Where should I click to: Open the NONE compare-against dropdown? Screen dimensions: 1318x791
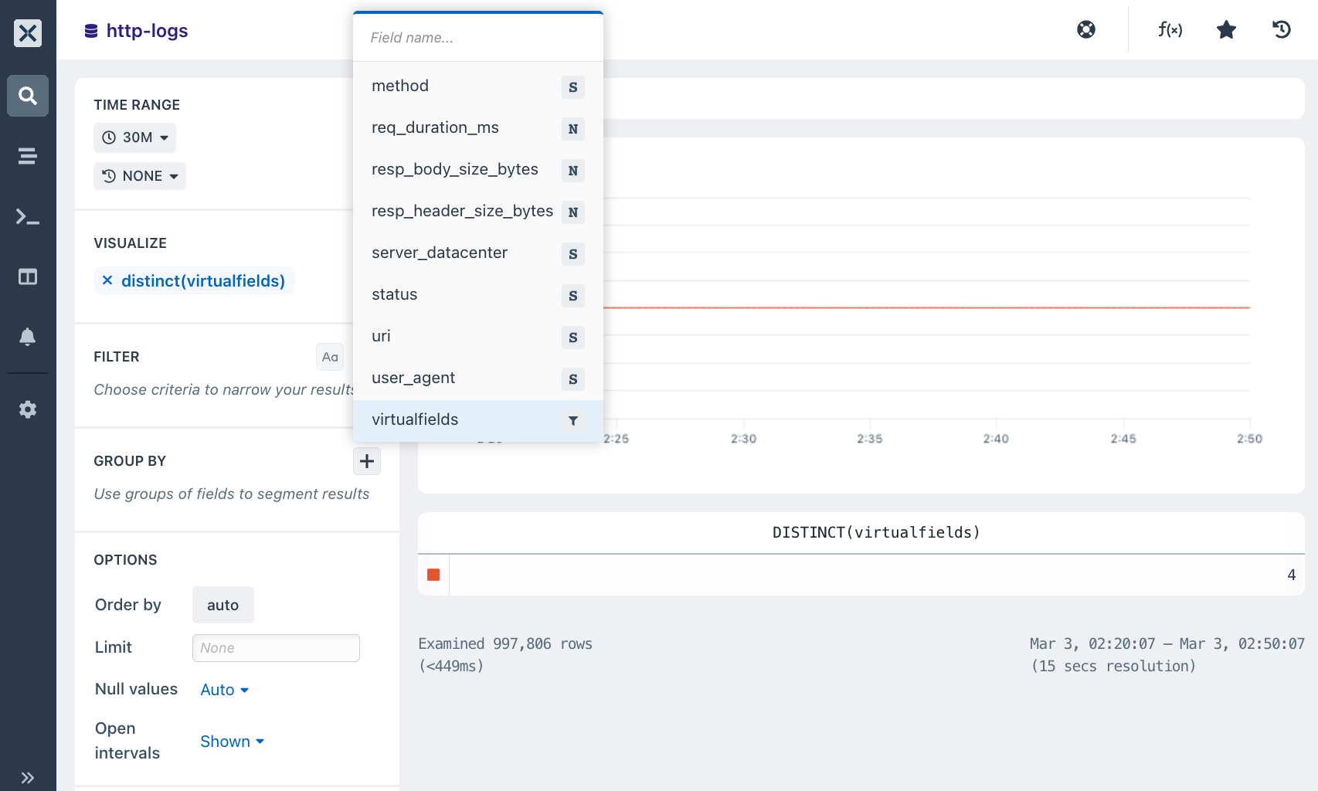[x=140, y=176]
